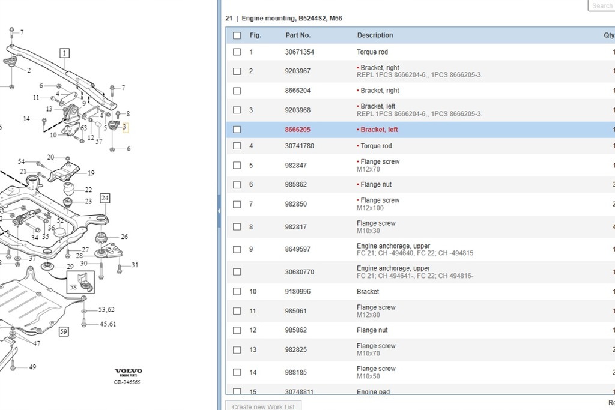Screen dimensions: 615x410
Task: Check the box for part 9203967
Action: [x=237, y=71]
